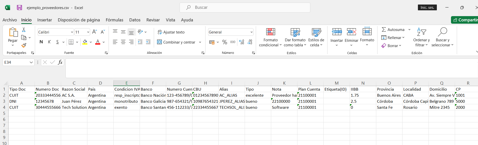478x145 pixels.
Task: Switch to the Datos ribbon tab
Action: click(x=135, y=20)
